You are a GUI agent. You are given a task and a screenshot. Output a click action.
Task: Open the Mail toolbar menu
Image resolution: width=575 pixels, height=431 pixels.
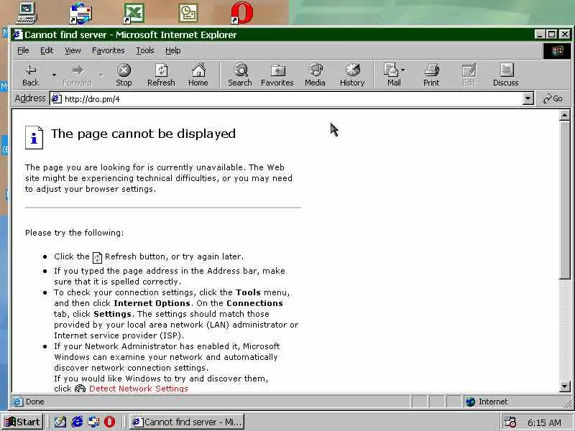tap(394, 75)
